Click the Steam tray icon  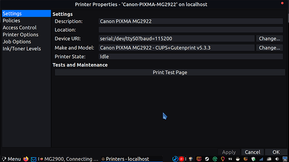(207, 159)
